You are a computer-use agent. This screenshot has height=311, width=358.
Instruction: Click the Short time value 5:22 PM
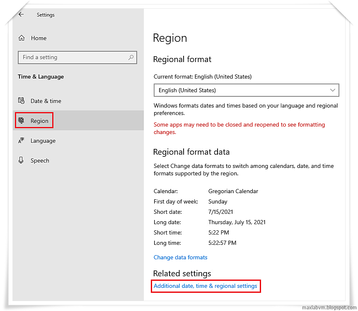point(218,232)
